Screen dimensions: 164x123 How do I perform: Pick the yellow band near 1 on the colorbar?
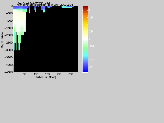coord(85,24)
